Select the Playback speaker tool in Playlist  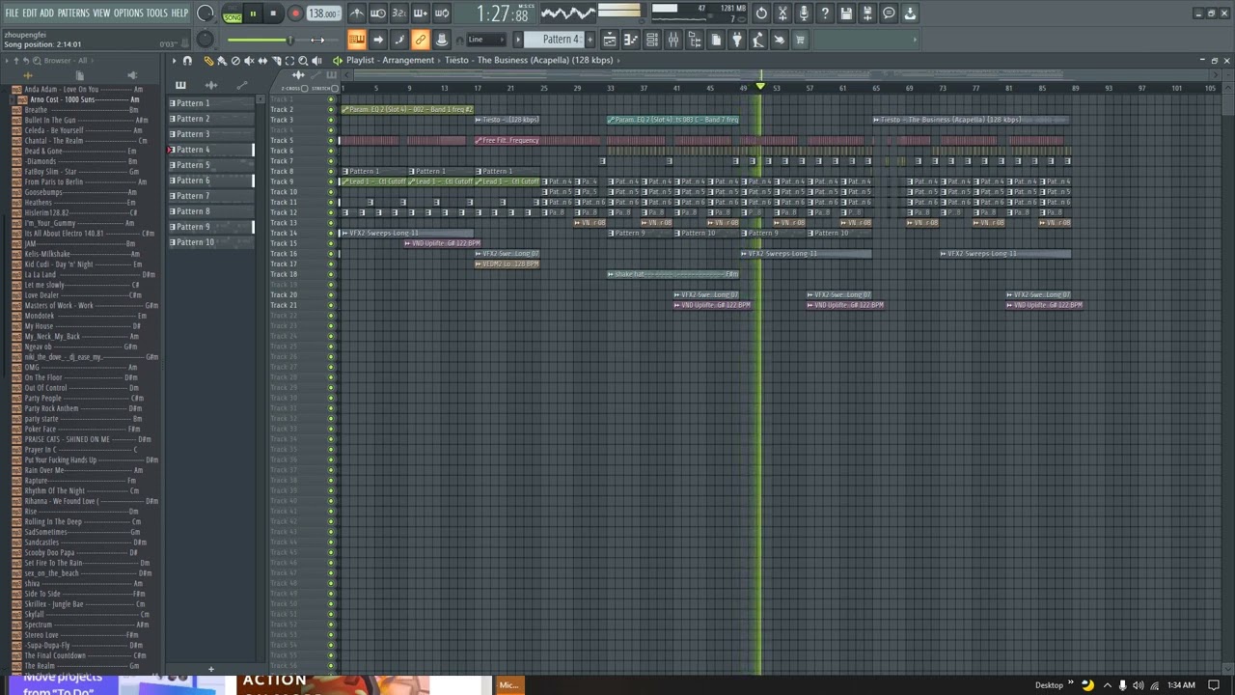316,61
